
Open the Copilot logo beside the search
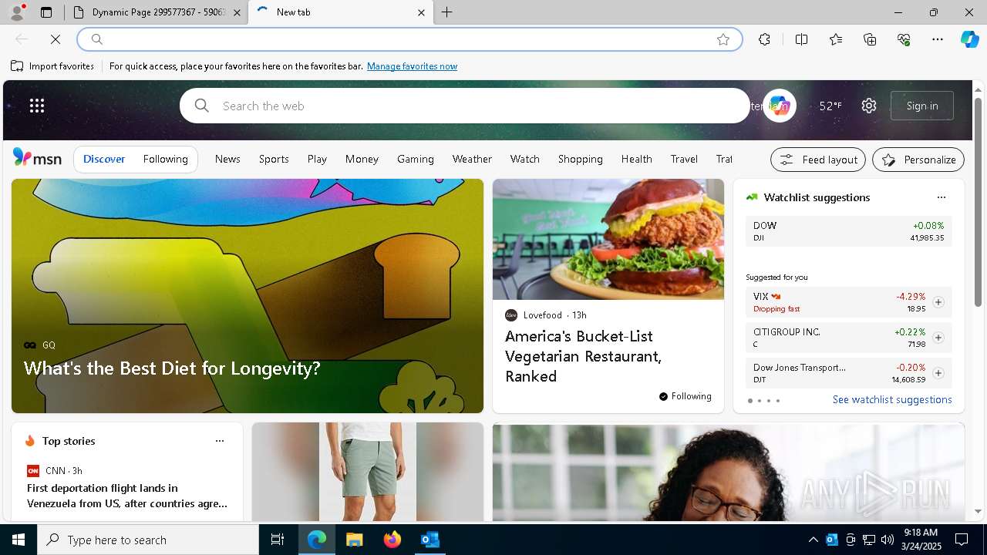(779, 106)
